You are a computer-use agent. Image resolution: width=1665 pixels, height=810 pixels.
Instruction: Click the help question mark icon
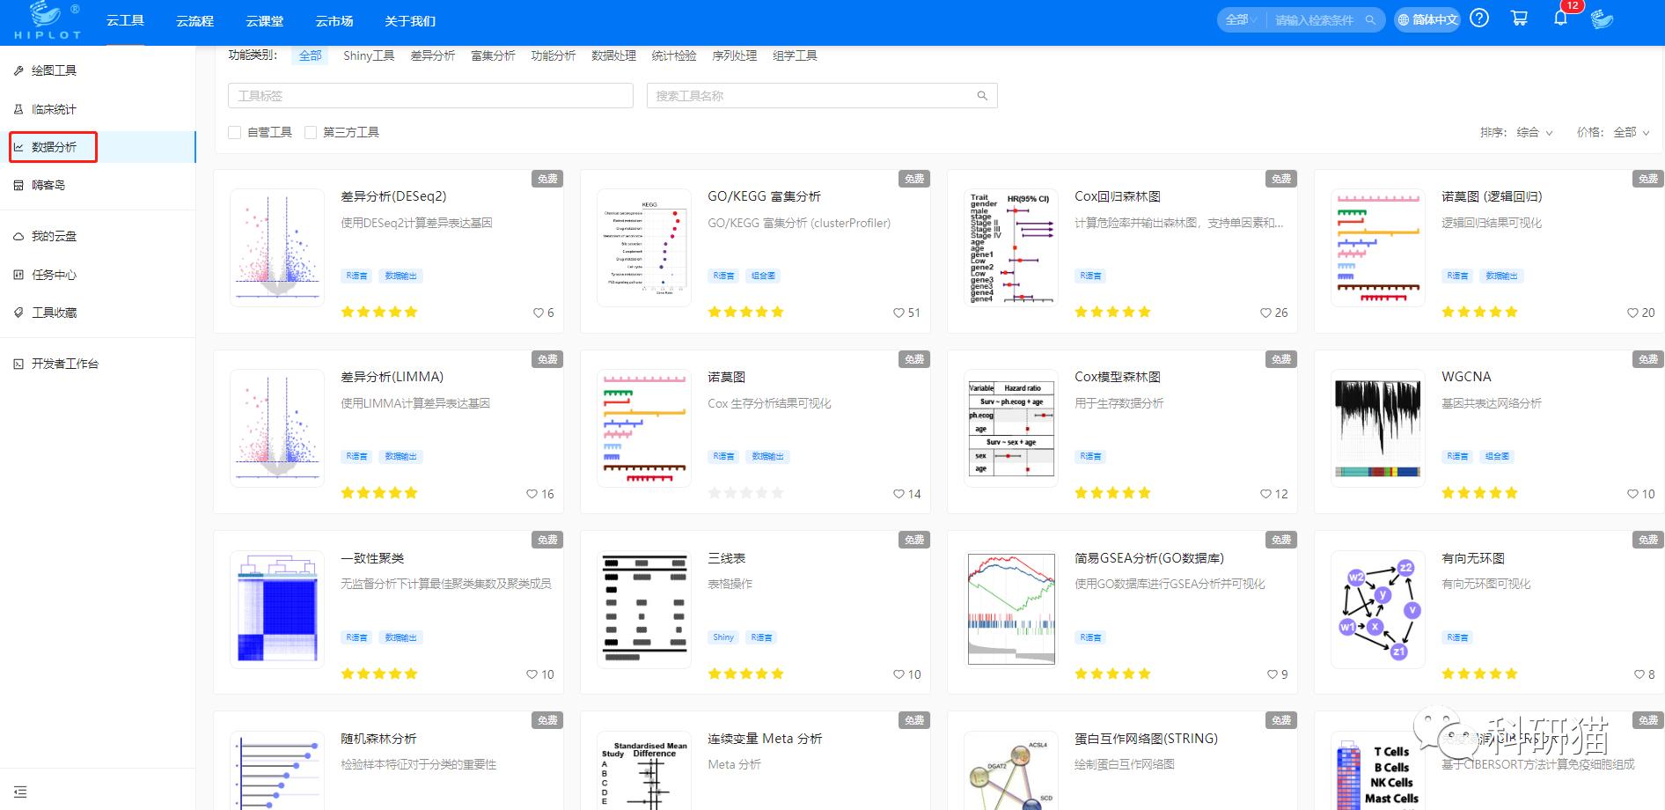point(1479,18)
